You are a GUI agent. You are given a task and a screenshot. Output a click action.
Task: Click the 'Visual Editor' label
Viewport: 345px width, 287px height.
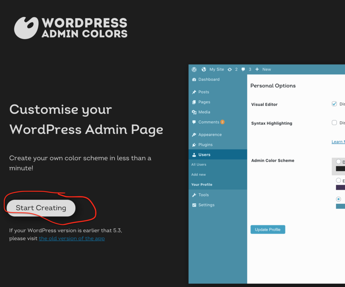pyautogui.click(x=264, y=105)
